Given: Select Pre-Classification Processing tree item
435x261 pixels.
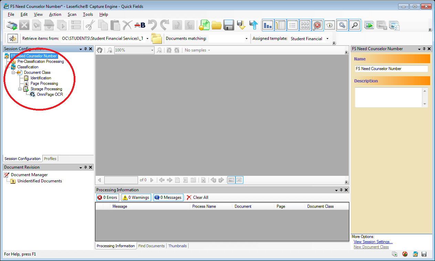Looking at the screenshot, I should click(41, 61).
